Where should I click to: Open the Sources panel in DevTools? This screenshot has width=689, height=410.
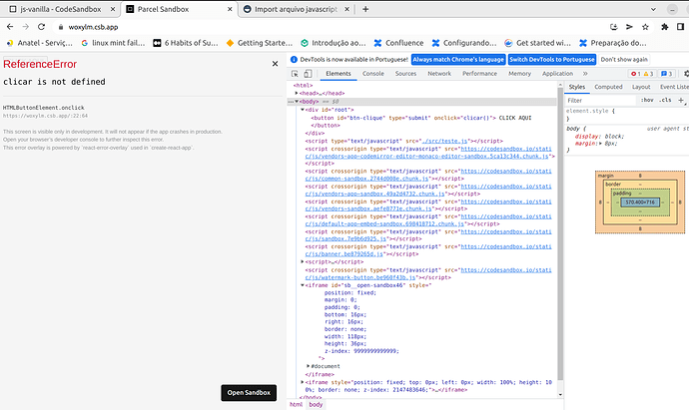coord(405,74)
